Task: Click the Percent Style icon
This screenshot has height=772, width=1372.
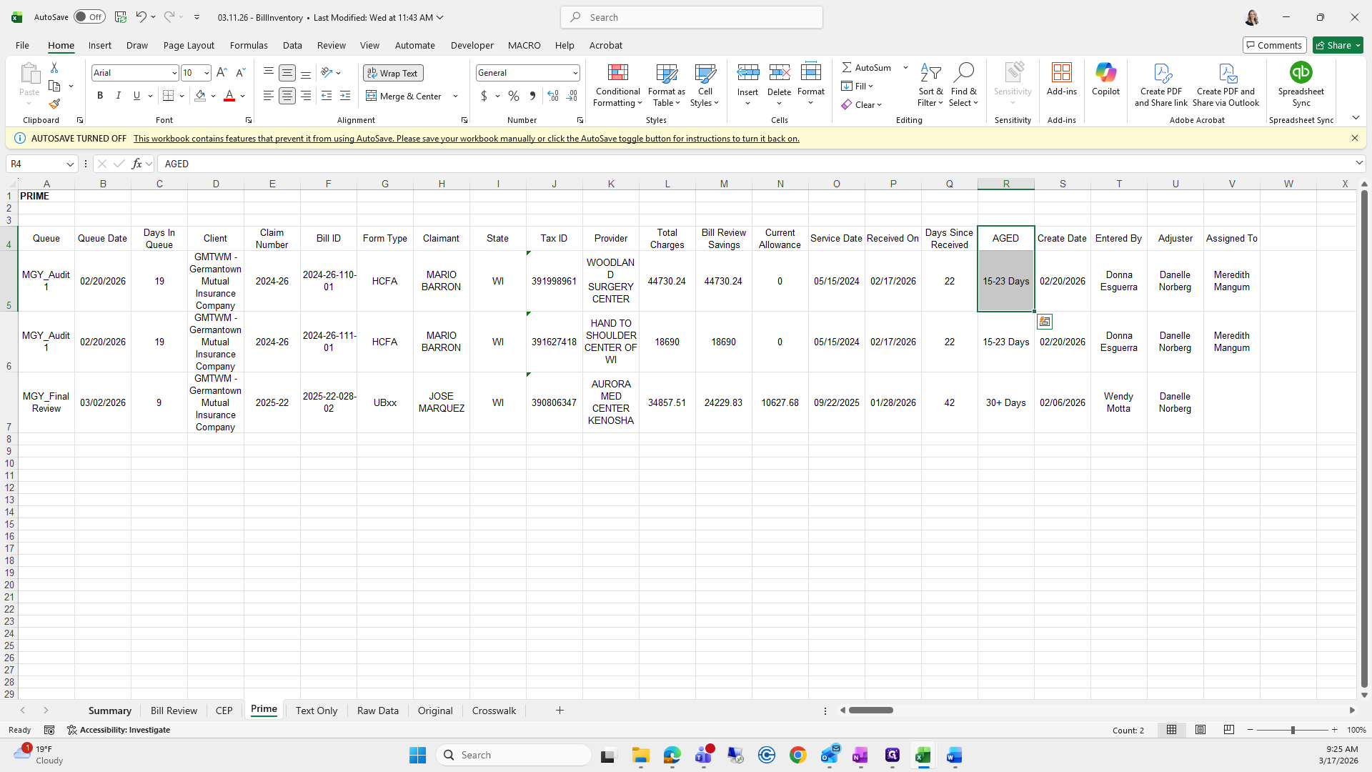Action: click(514, 96)
